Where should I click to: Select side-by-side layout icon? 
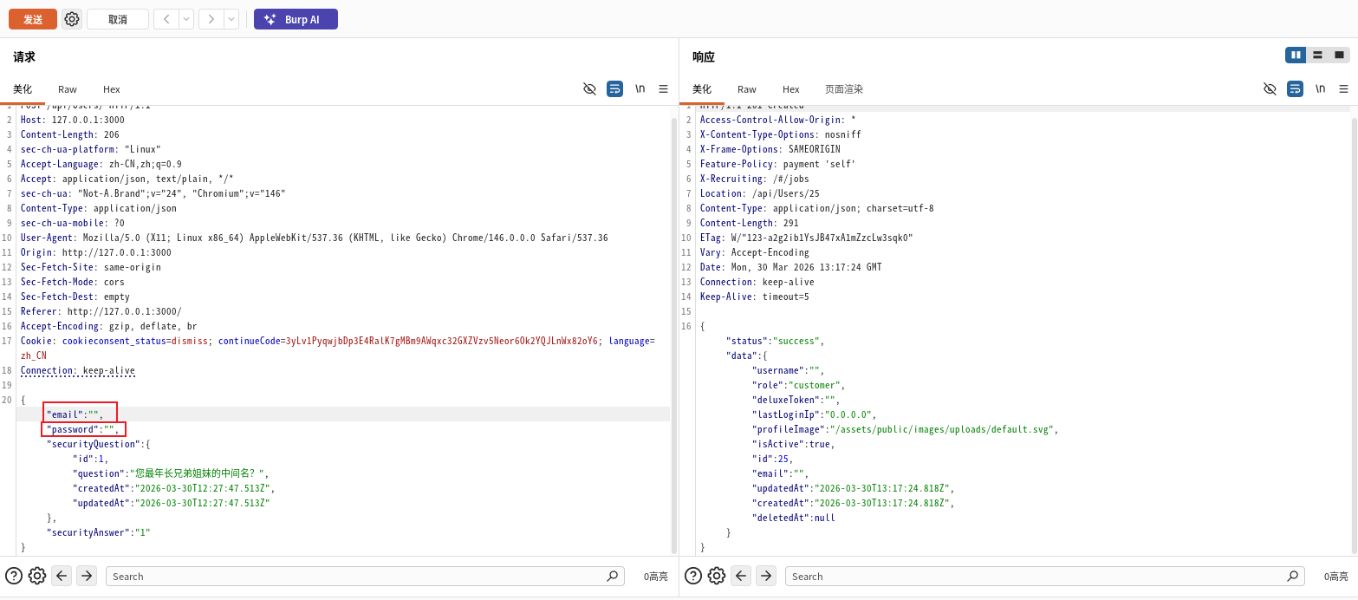[1296, 55]
